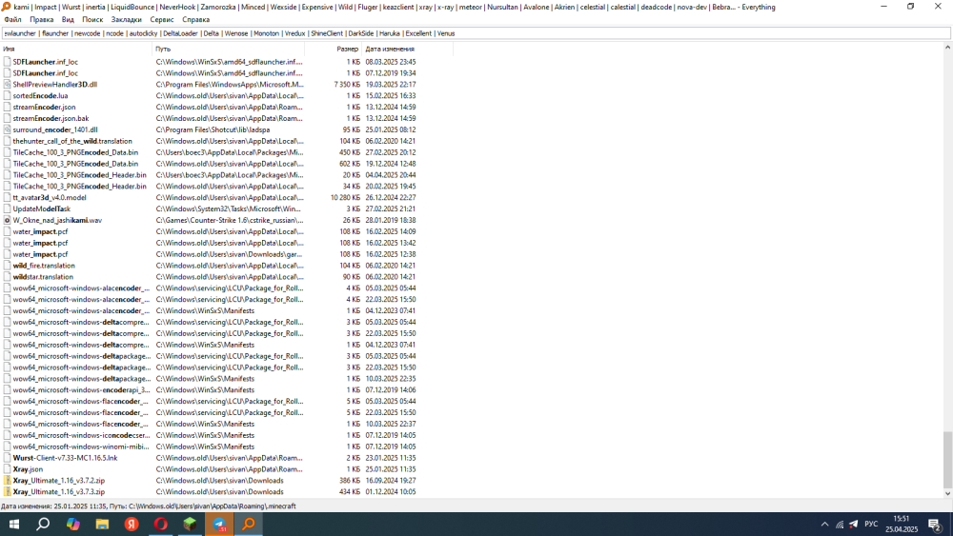Click Telegram tray icon

[854, 525]
